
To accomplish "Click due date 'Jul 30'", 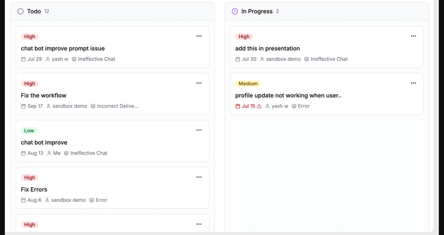I will [249, 59].
